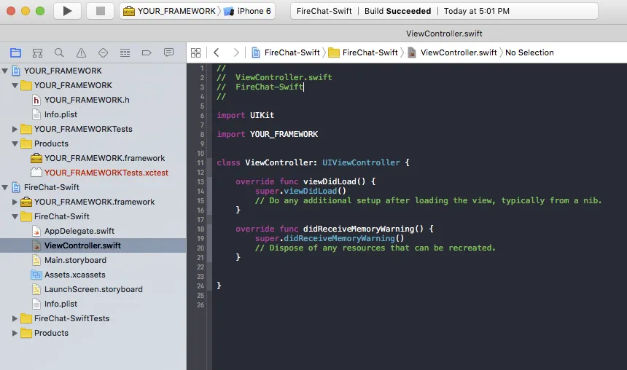Open LaunchScreen.storyboard file
The width and height of the screenshot is (627, 370).
coord(93,289)
